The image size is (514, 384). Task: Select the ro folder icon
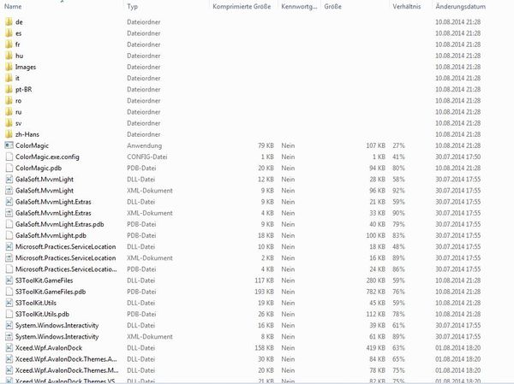click(x=9, y=101)
